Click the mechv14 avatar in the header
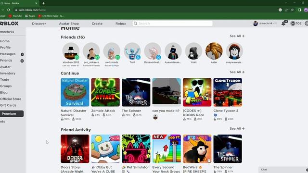The image size is (308, 173). [256, 24]
